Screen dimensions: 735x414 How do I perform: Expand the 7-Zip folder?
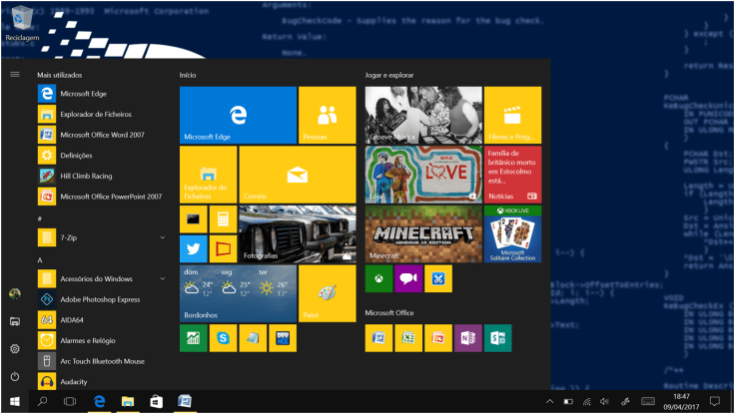162,237
